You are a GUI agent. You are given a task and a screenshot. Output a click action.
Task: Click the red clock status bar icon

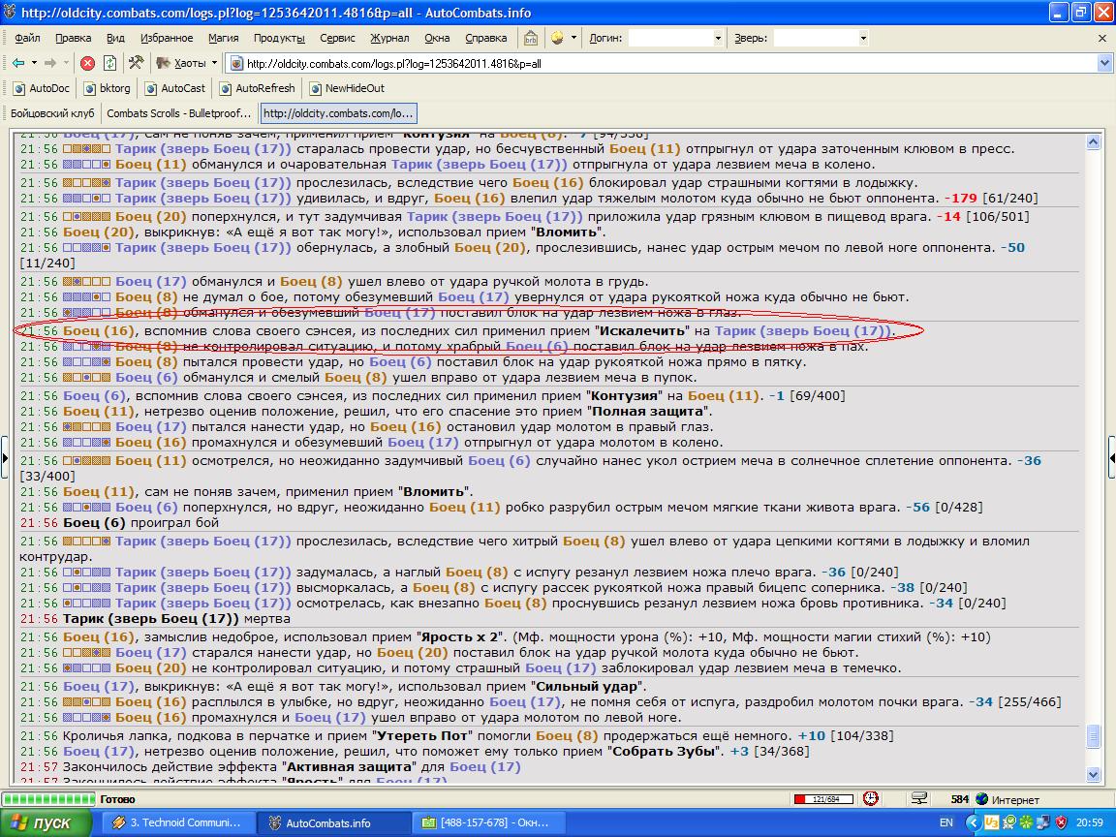[871, 798]
